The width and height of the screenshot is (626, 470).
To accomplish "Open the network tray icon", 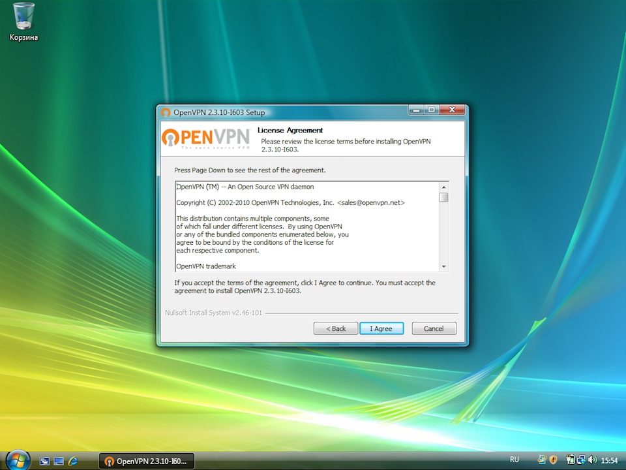I will coord(581,460).
